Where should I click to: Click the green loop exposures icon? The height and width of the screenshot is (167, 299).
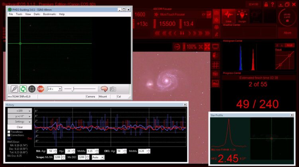point(23,89)
